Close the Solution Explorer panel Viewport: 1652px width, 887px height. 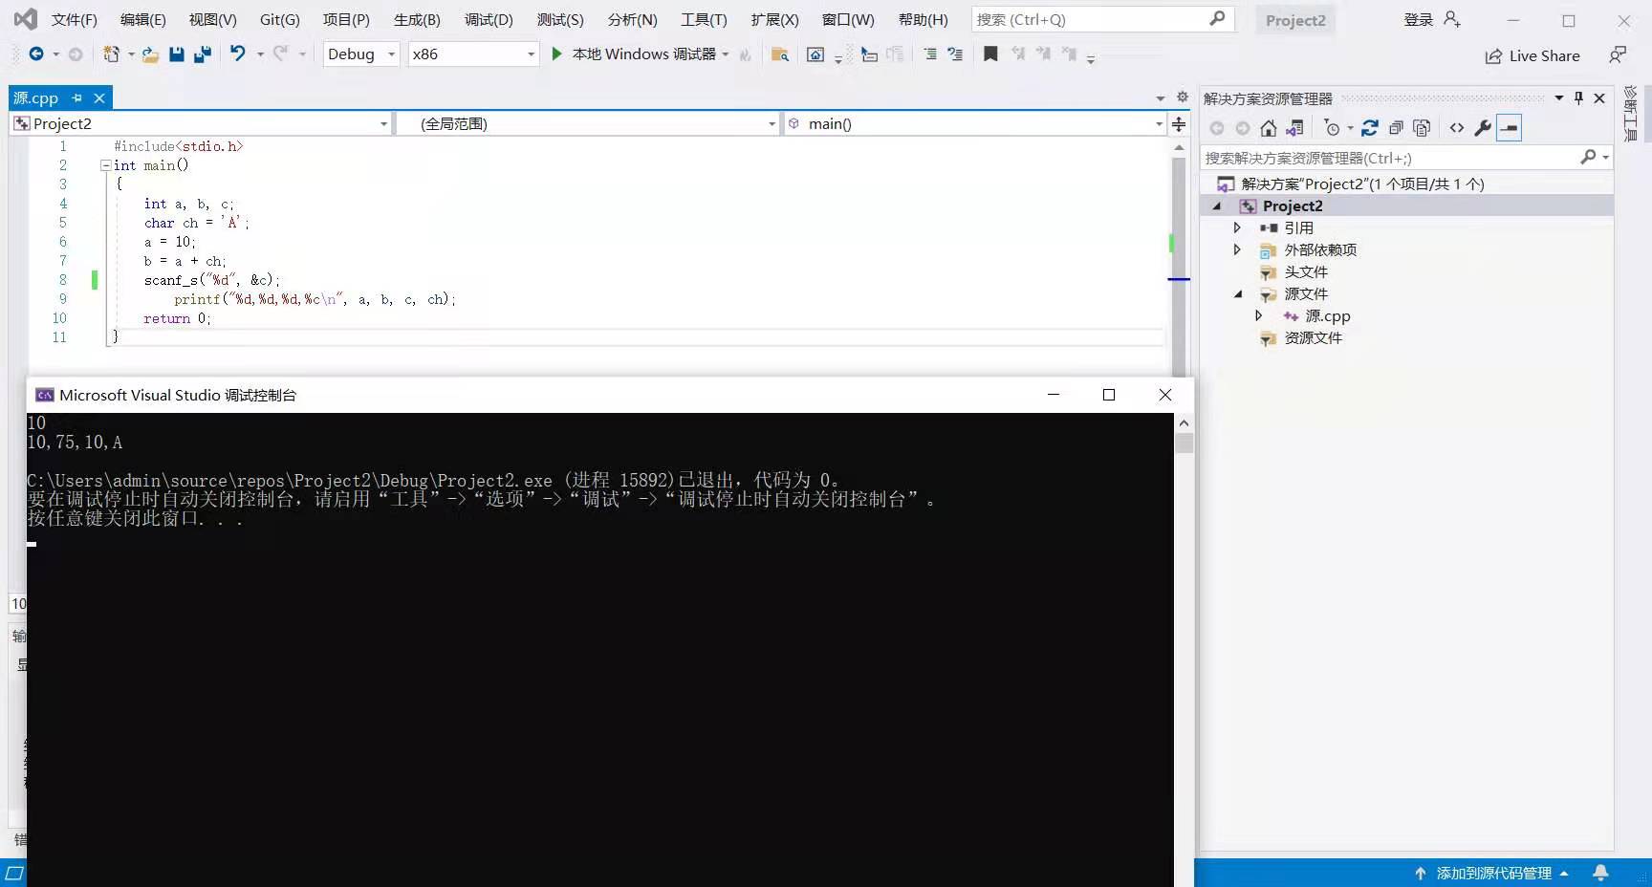click(x=1599, y=97)
